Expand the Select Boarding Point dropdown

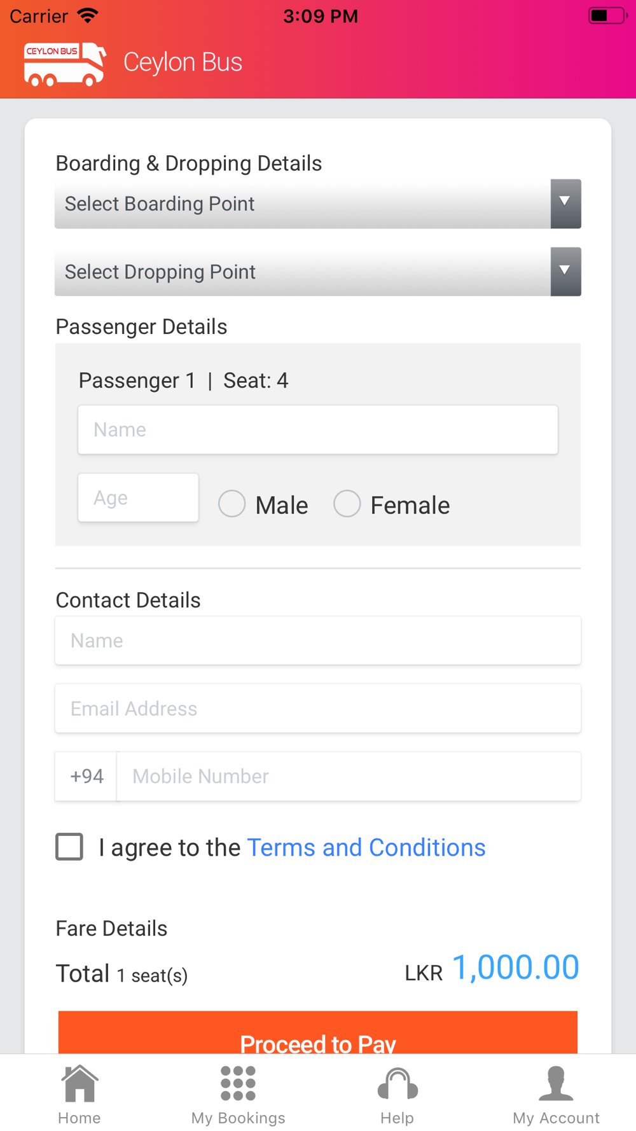coord(318,204)
